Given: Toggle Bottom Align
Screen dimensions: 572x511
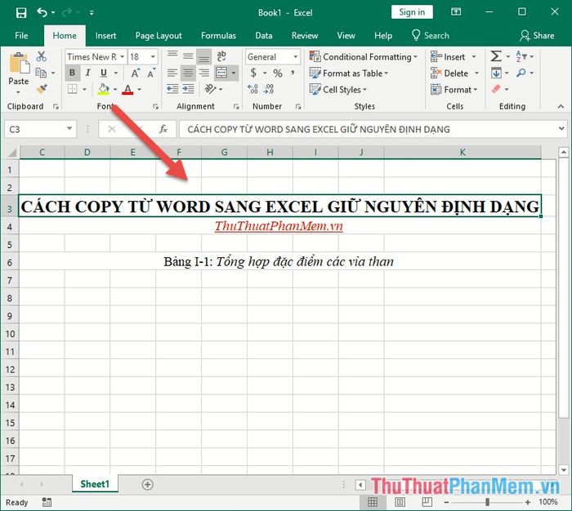Looking at the screenshot, I should (x=204, y=56).
